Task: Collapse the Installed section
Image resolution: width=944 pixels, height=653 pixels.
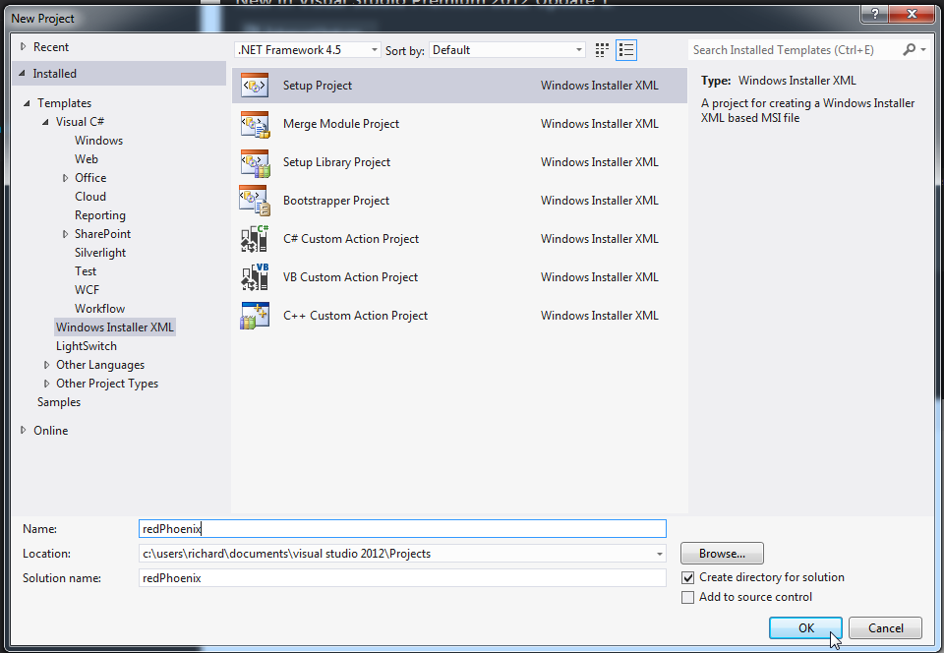Action: coord(23,74)
